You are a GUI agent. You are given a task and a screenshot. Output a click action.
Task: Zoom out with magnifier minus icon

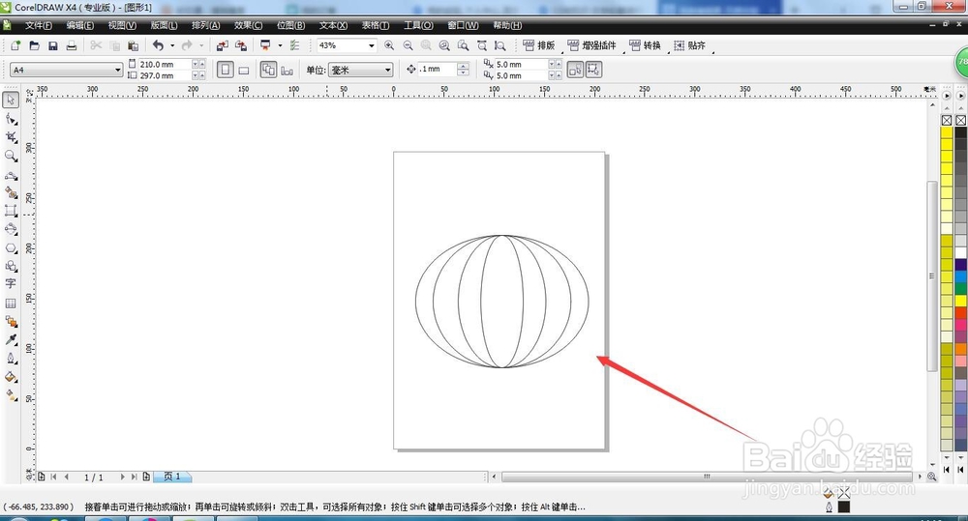point(408,45)
